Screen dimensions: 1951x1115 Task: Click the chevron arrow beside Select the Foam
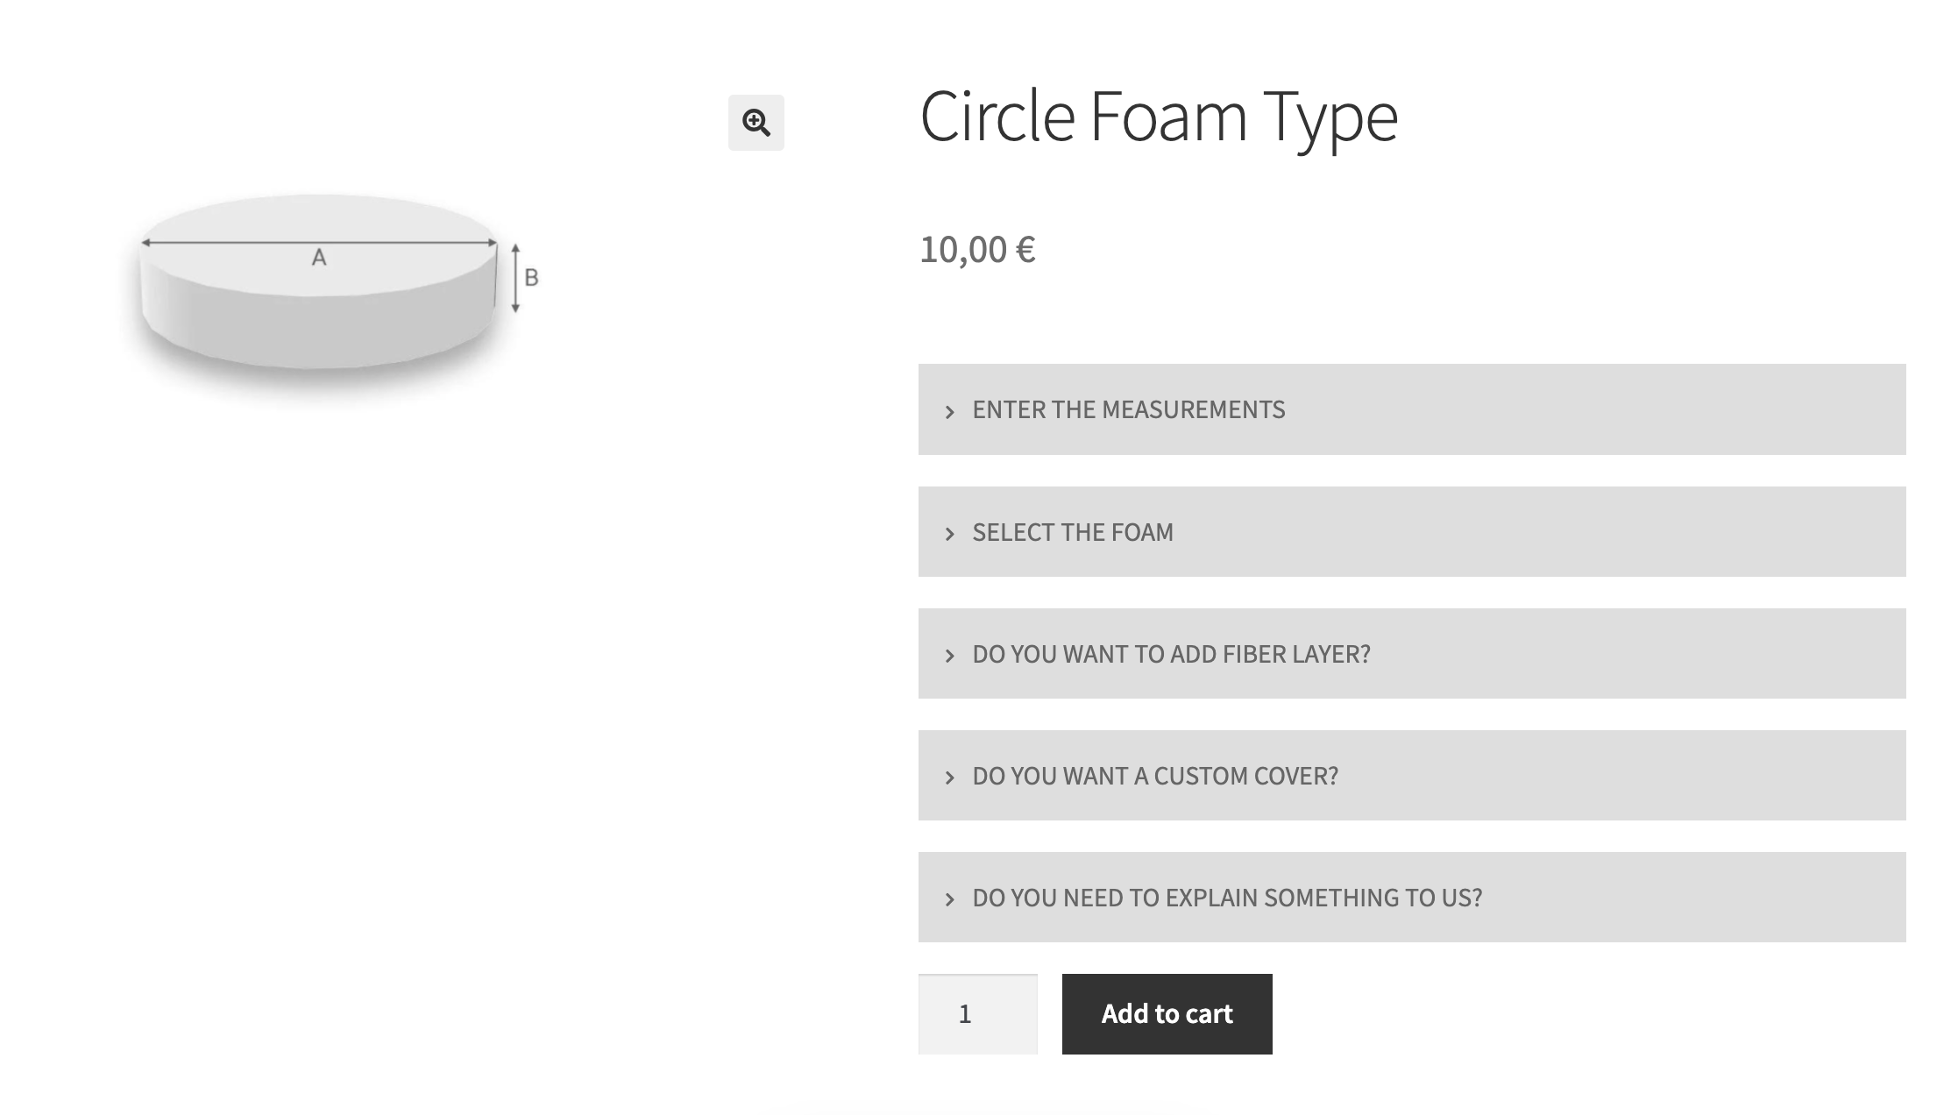click(949, 534)
